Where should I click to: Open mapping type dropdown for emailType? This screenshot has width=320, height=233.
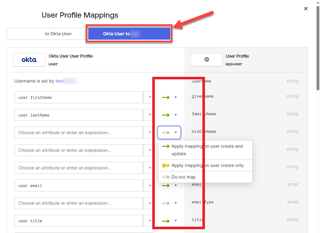coord(176,203)
